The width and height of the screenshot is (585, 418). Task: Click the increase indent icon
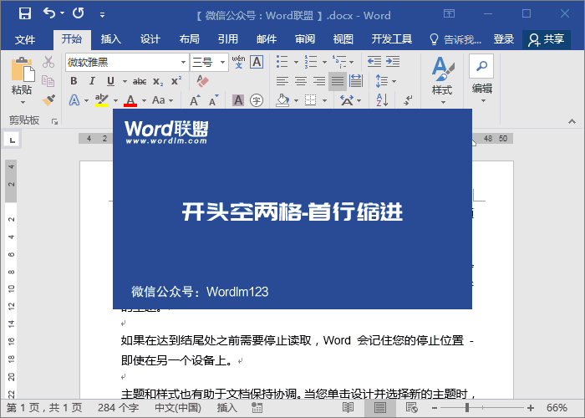tap(393, 62)
